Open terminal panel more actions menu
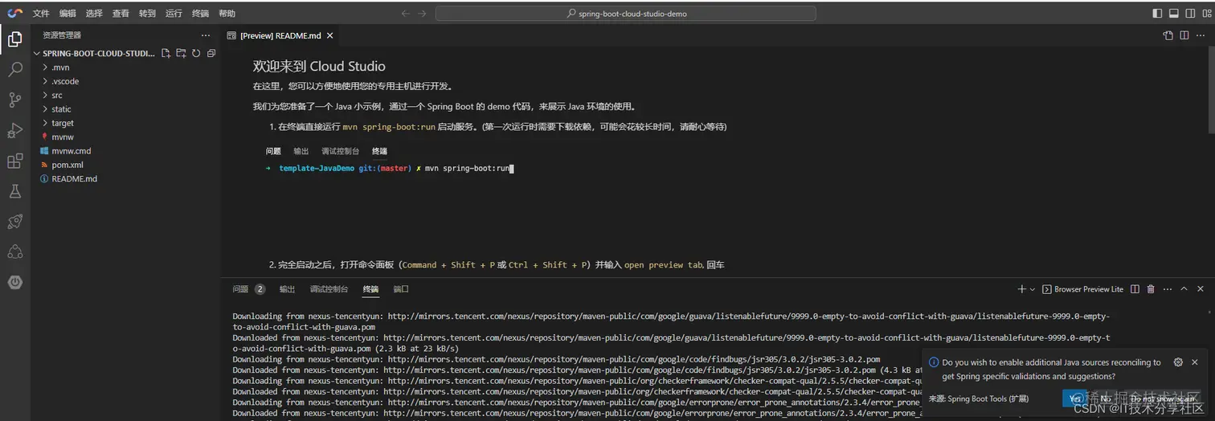1215x421 pixels. (x=1167, y=289)
